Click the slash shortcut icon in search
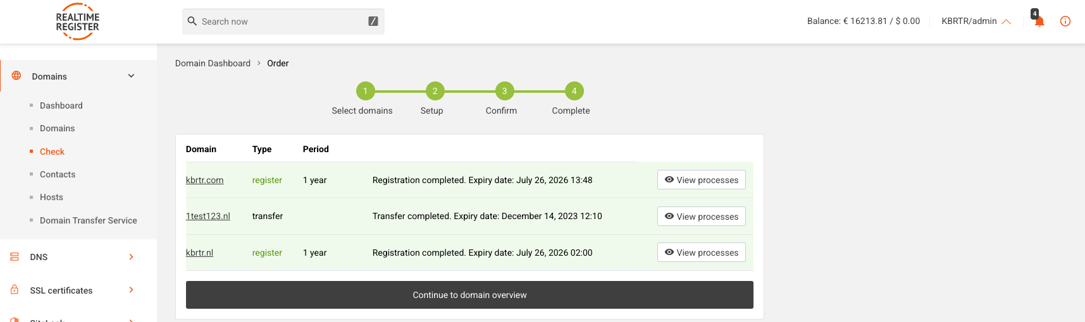Image resolution: width=1085 pixels, height=322 pixels. pyautogui.click(x=373, y=21)
